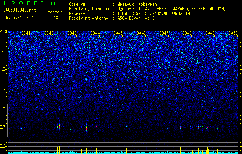Click the 0347 time marker

tap(164, 33)
